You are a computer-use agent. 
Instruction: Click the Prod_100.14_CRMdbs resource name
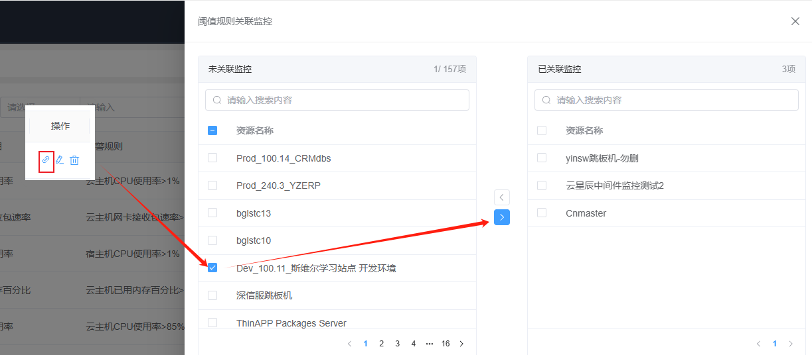pos(284,158)
